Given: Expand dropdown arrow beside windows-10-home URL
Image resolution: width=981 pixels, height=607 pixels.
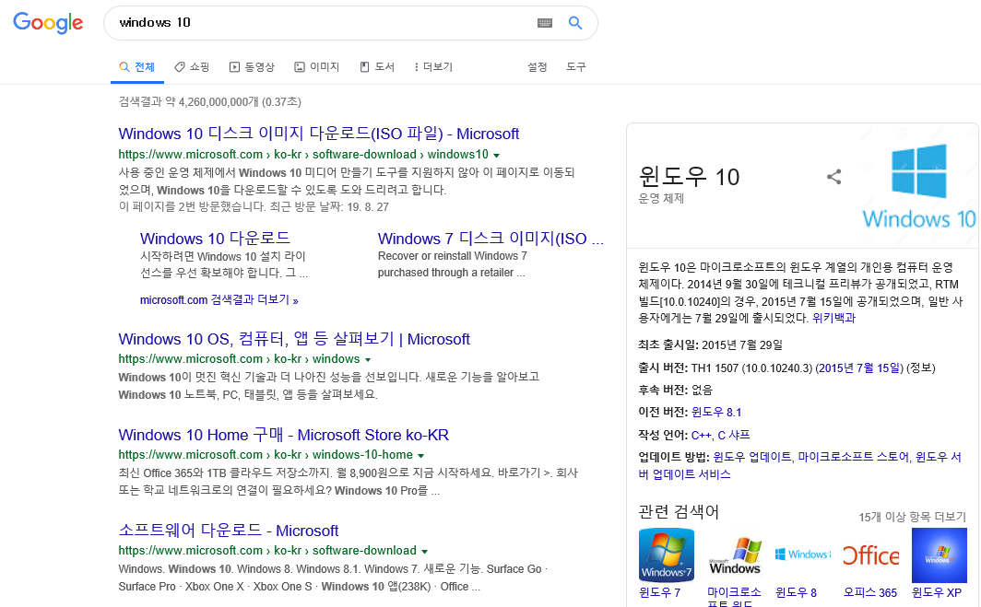Looking at the screenshot, I should [420, 456].
